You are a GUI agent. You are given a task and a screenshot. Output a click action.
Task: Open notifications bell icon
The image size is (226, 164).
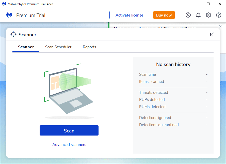pos(198,15)
